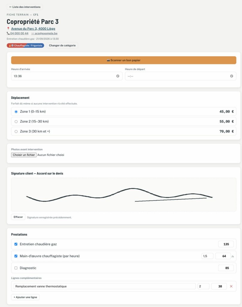The width and height of the screenshot is (242, 307).
Task: Click the Aucun fichier choisi text
Action: pos(51,155)
